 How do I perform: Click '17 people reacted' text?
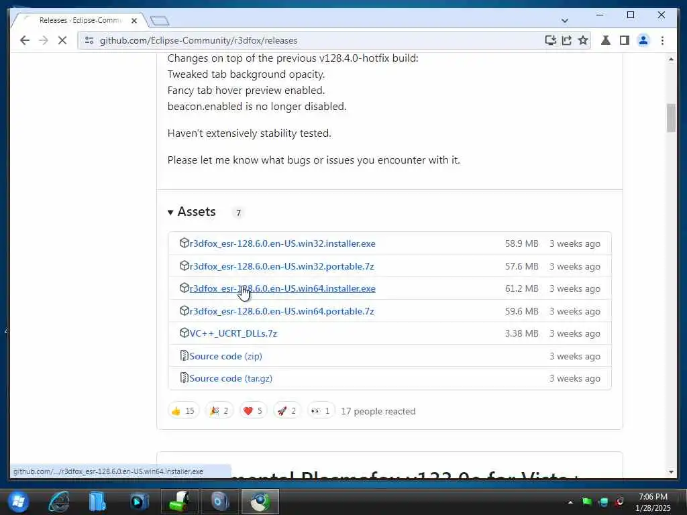click(378, 411)
